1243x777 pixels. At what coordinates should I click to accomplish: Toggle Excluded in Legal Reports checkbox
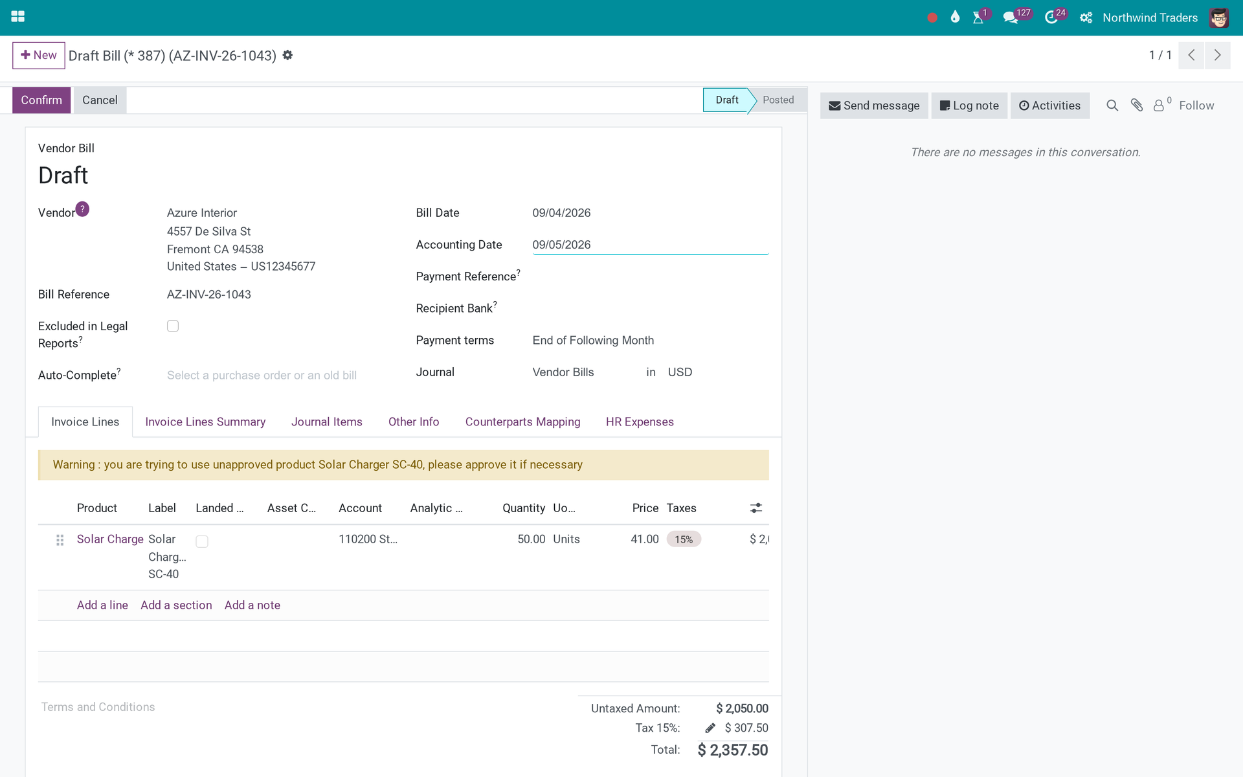point(173,326)
